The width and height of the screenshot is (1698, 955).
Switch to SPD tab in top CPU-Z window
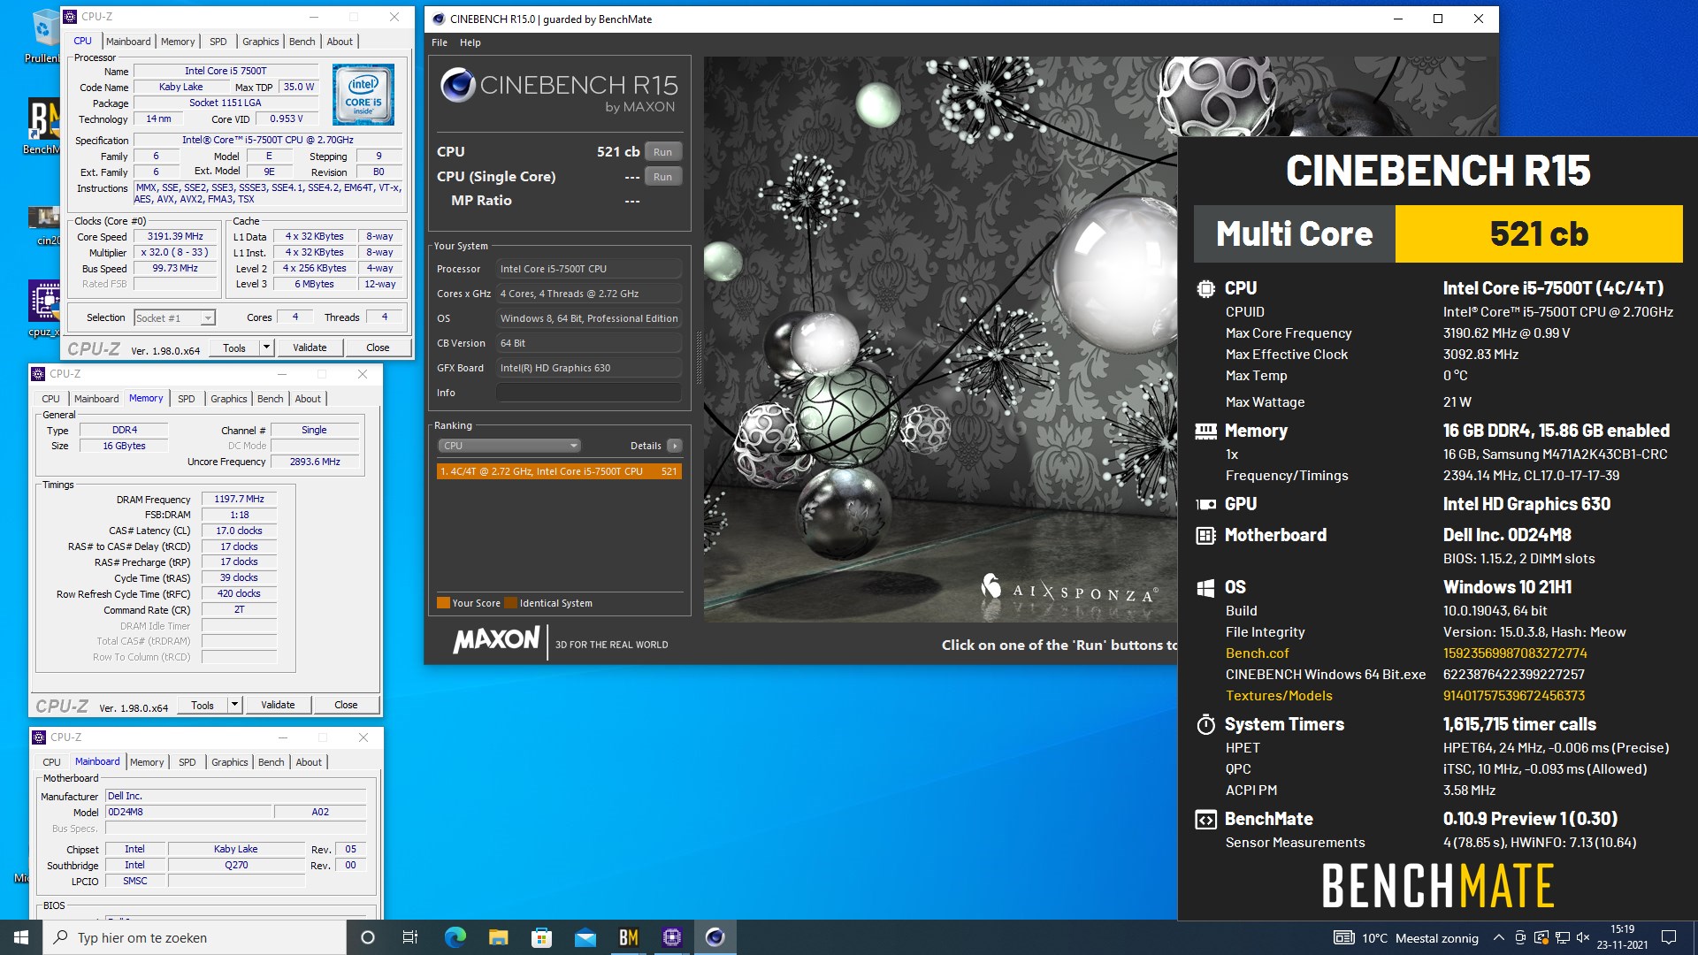click(218, 42)
